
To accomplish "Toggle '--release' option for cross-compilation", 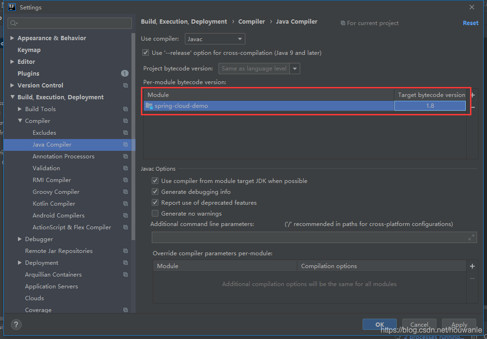I will pos(145,52).
